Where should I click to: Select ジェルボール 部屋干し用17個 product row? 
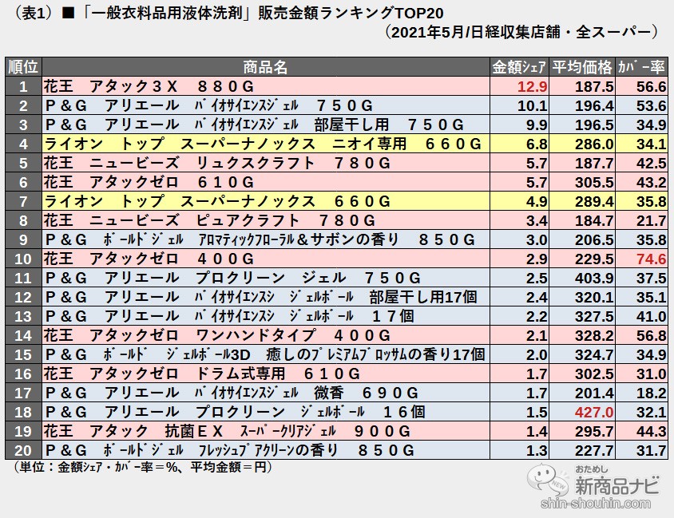tap(336, 297)
